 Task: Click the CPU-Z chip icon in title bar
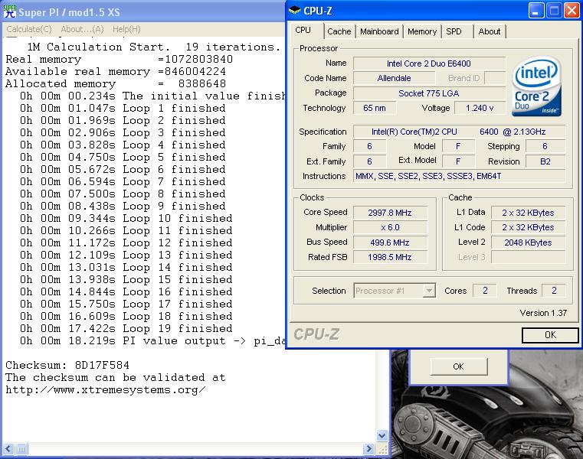(294, 10)
